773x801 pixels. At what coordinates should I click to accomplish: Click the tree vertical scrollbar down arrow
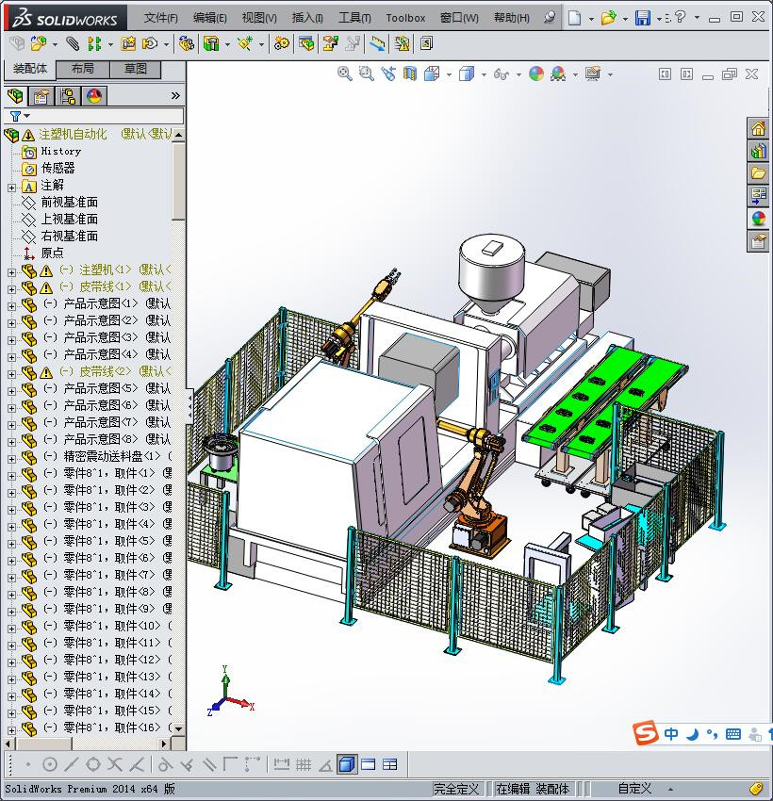click(178, 728)
